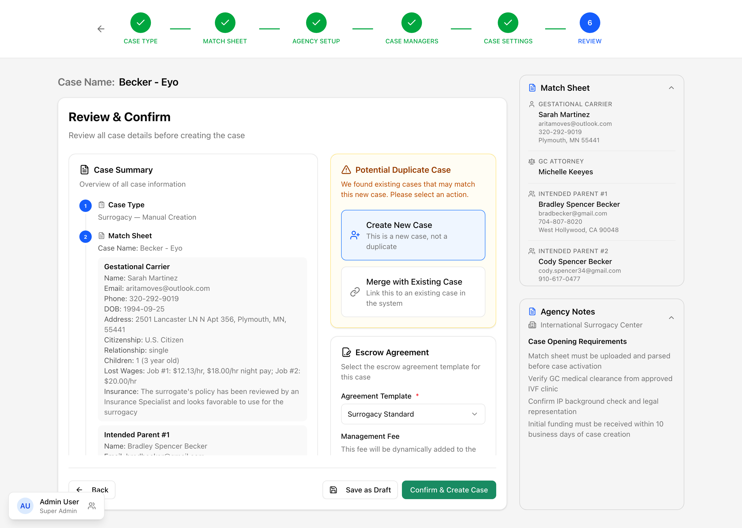
Task: Click the name Michelle Keeyes
Action: coord(566,172)
